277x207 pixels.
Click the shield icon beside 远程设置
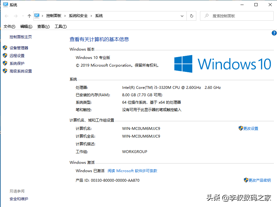tap(5, 56)
